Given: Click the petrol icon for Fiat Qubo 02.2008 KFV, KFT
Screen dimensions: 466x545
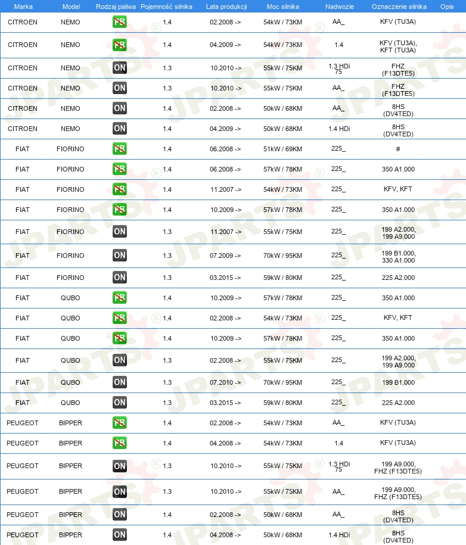Looking at the screenshot, I should (x=120, y=318).
